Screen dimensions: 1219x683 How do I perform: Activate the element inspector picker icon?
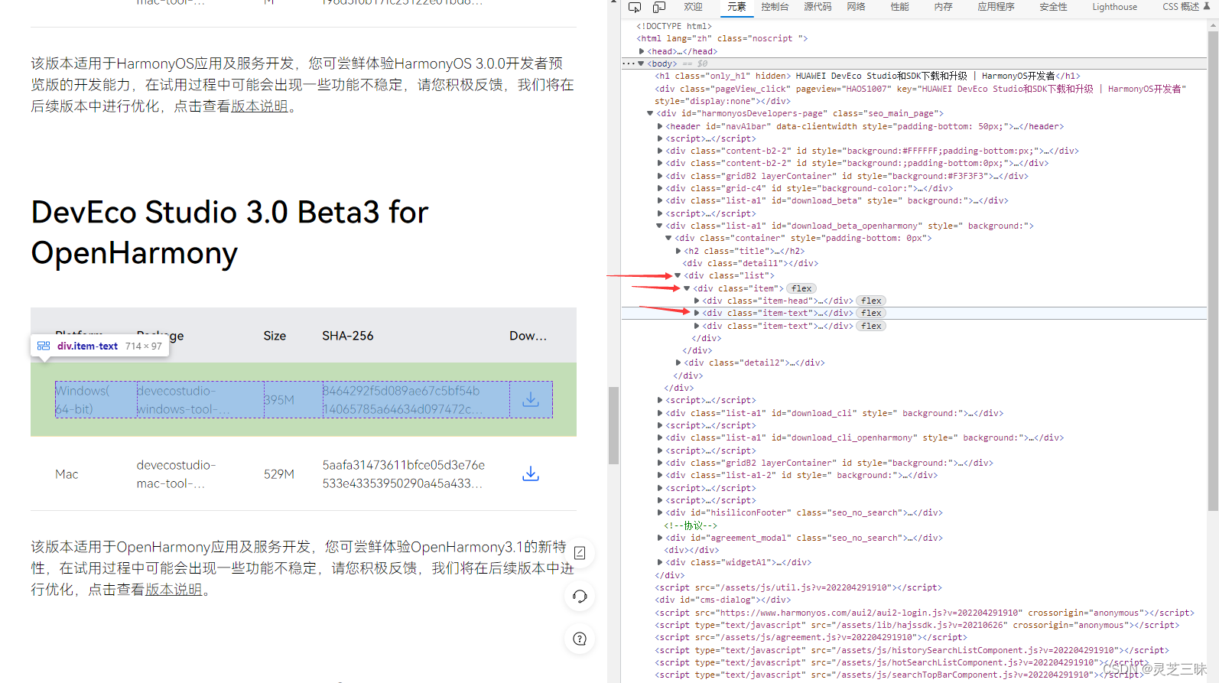pos(635,7)
